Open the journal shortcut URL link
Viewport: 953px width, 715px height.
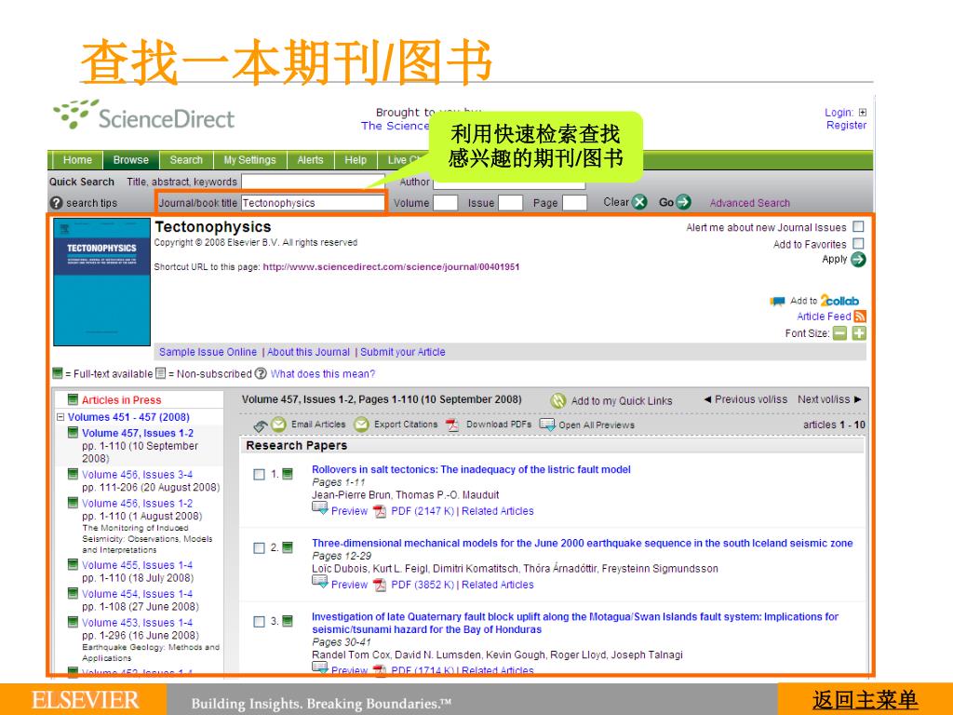point(392,267)
